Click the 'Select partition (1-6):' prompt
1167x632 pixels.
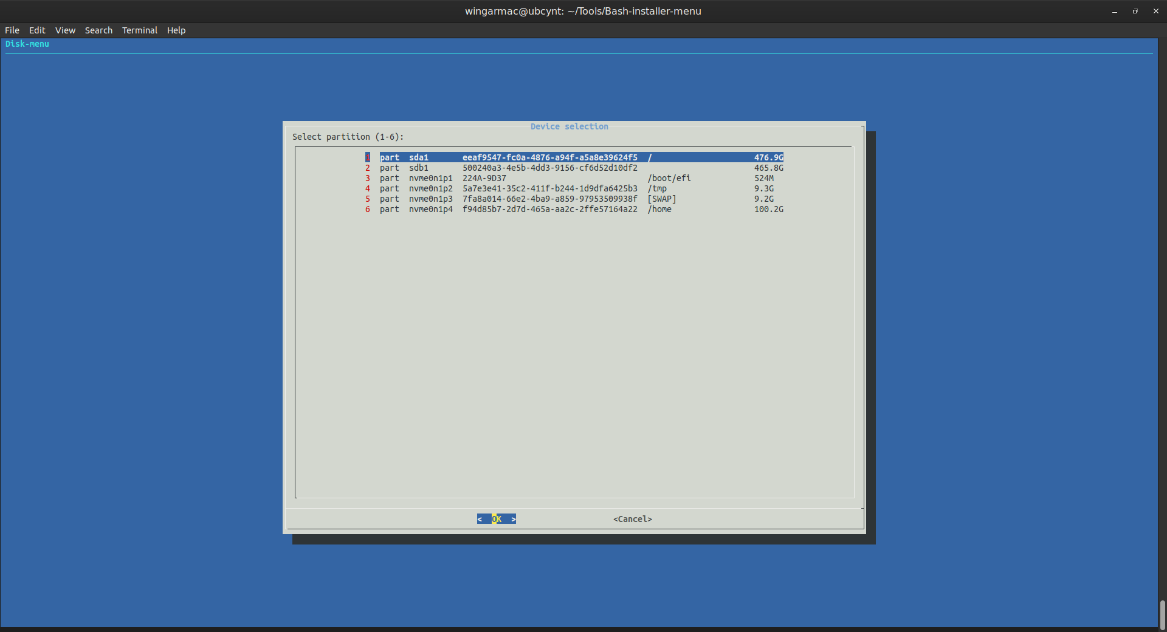coord(348,137)
